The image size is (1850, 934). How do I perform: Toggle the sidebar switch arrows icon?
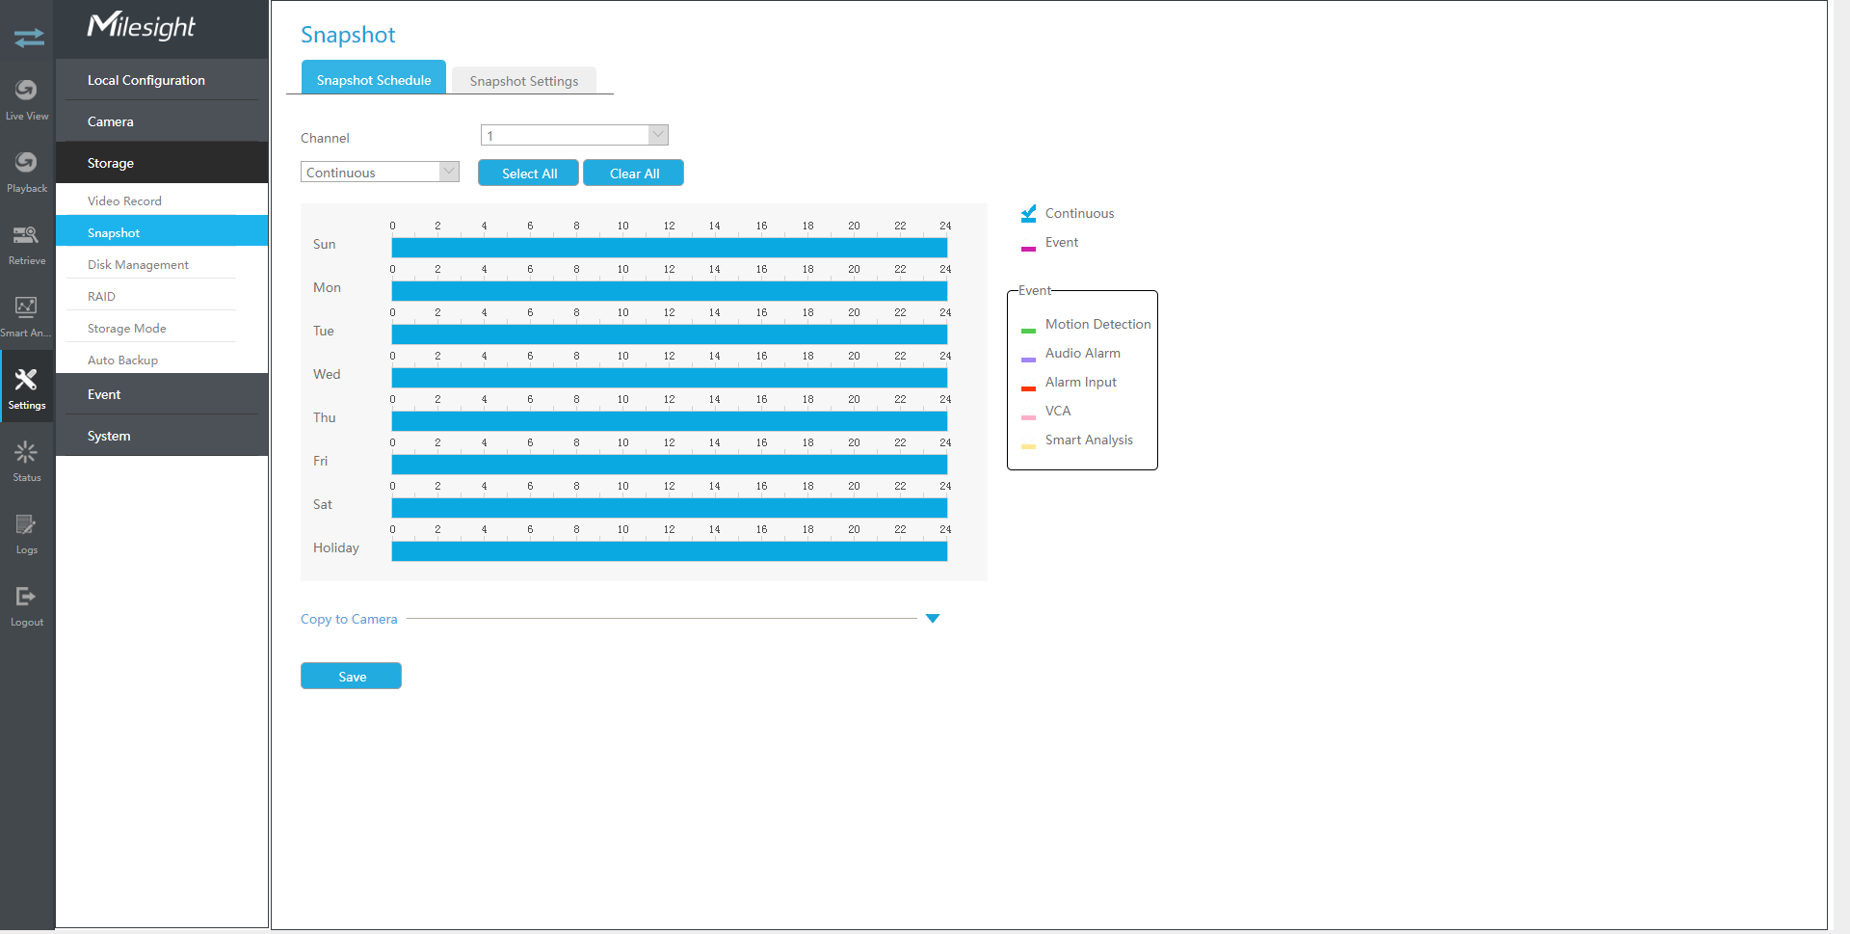[29, 38]
